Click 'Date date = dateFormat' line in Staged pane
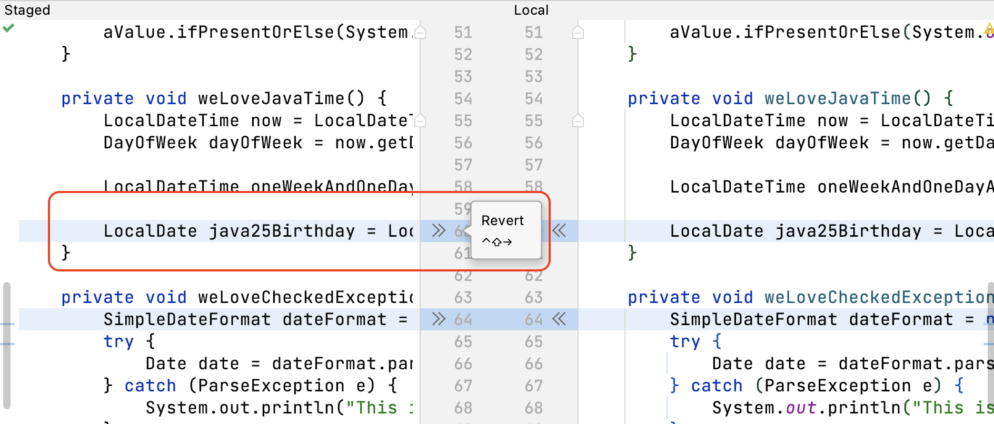Viewport: 994px width, 424px height. coord(279,364)
